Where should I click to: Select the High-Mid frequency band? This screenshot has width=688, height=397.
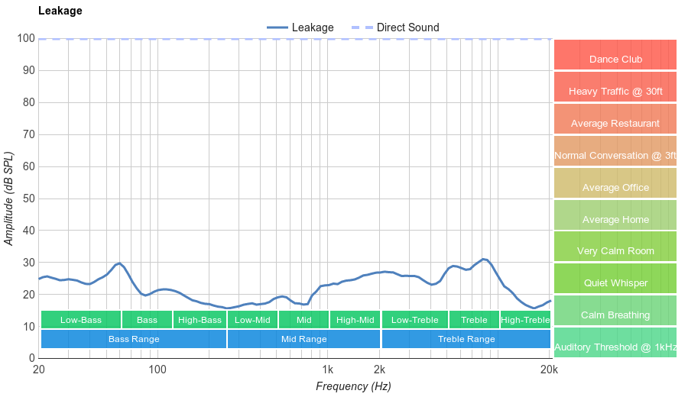(355, 320)
